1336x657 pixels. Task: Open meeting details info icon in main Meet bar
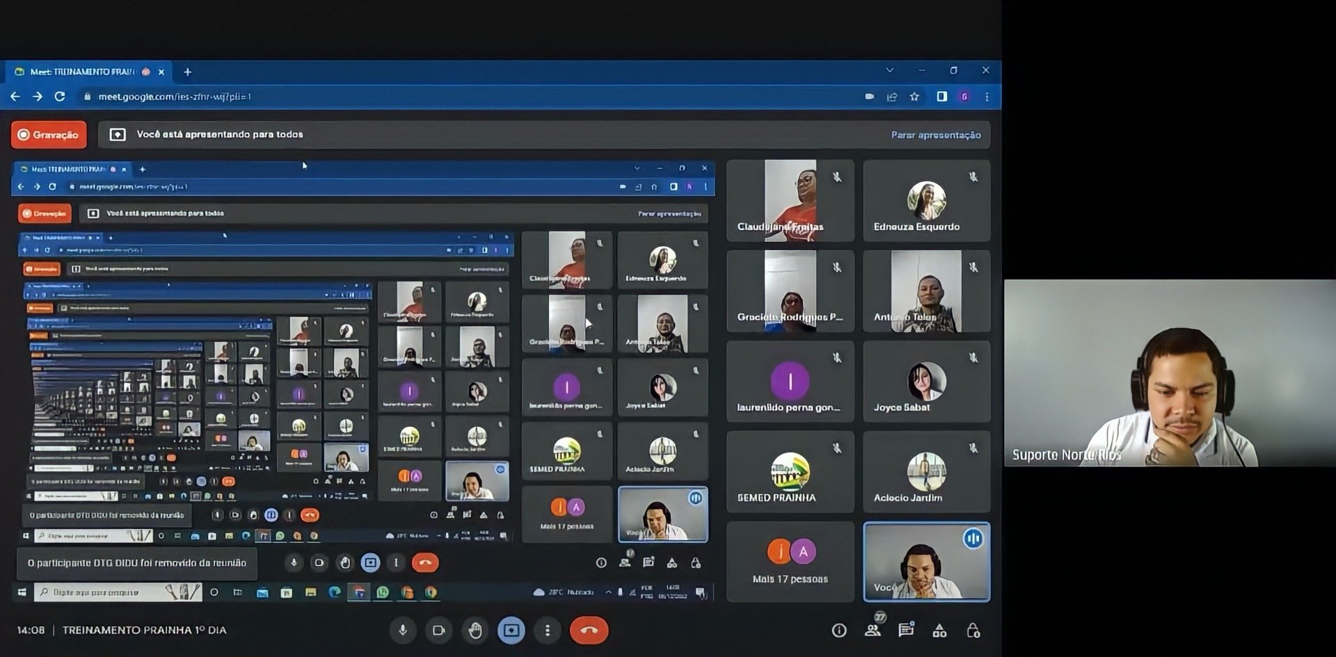pos(839,631)
